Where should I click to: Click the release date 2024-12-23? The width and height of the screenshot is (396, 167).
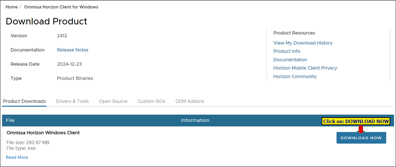[x=69, y=64]
